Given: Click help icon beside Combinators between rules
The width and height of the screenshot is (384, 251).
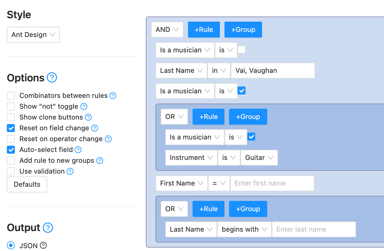Looking at the screenshot, I should 113,96.
